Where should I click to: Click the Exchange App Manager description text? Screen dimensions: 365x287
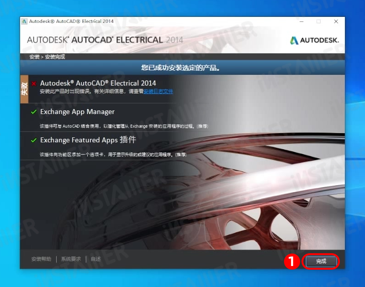[x=124, y=126]
